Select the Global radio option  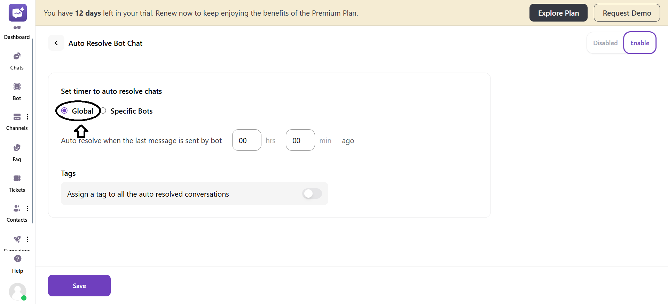tap(64, 111)
